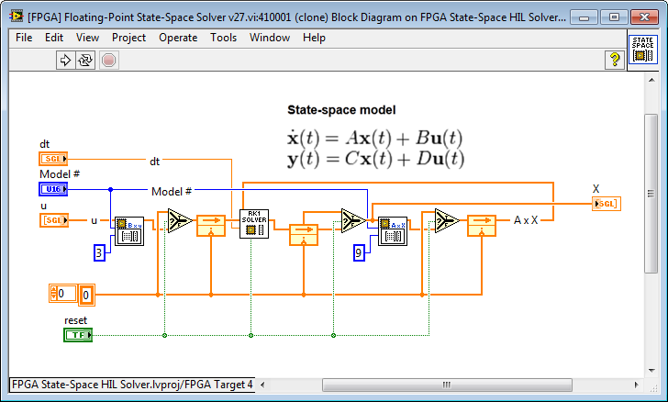Image resolution: width=668 pixels, height=402 pixels.
Task: Select the reset TF boolean terminal
Action: [x=78, y=335]
